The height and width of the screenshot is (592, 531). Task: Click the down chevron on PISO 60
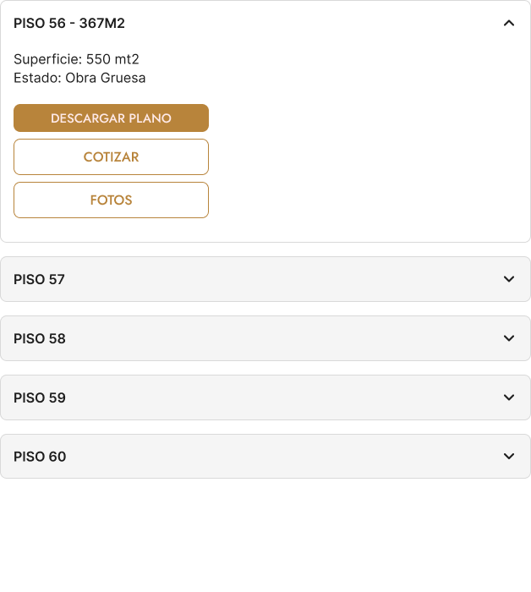pos(509,457)
